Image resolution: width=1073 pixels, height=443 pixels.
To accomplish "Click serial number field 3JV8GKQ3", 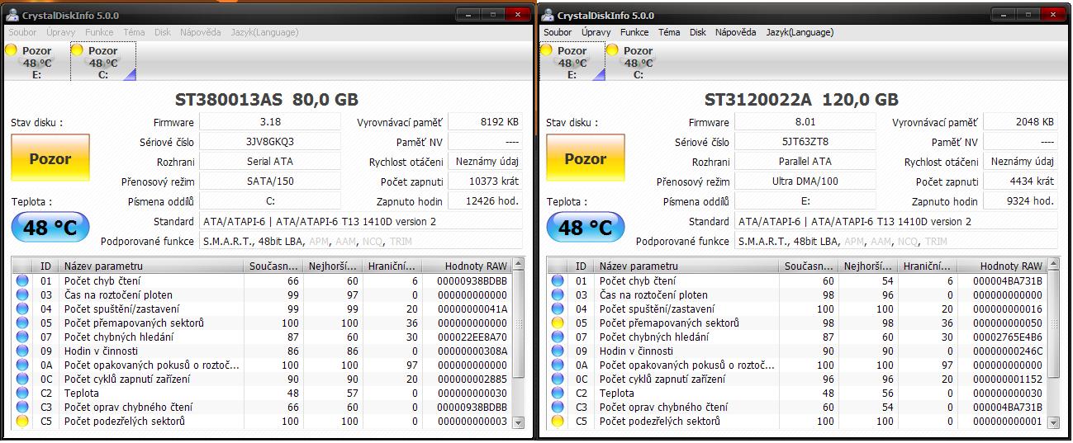I will point(270,142).
